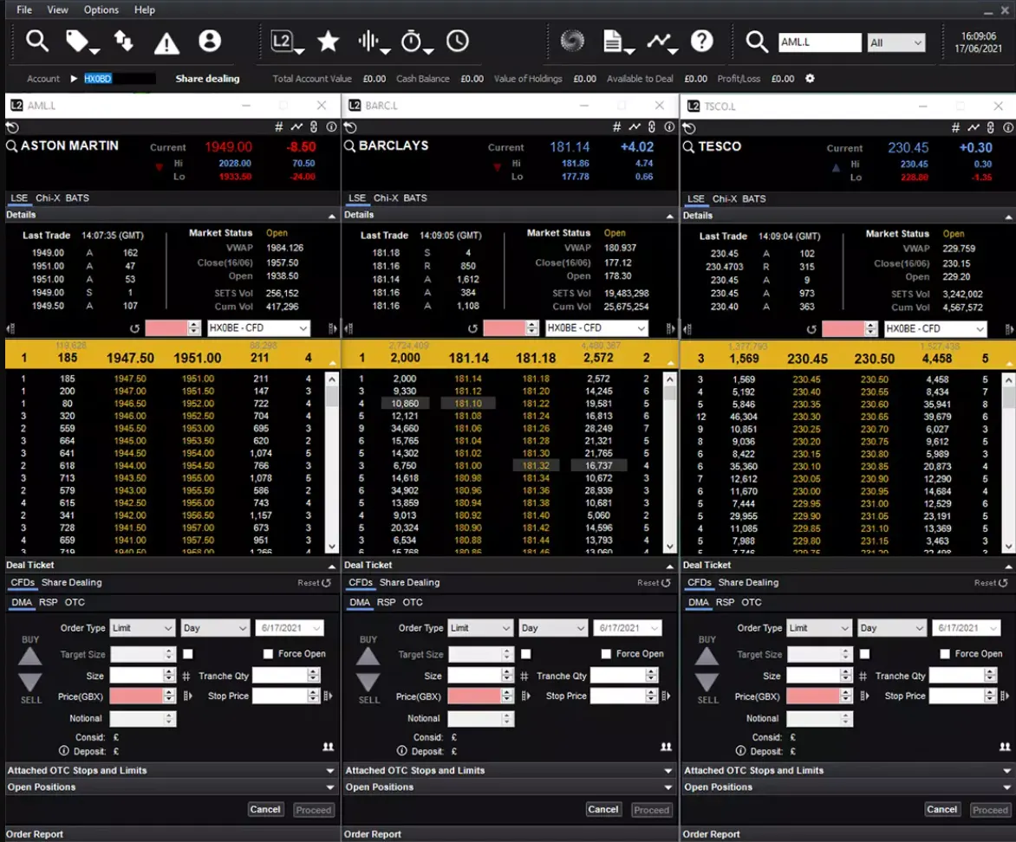Open the user account profile icon
Image resolution: width=1016 pixels, height=842 pixels.
pyautogui.click(x=210, y=41)
